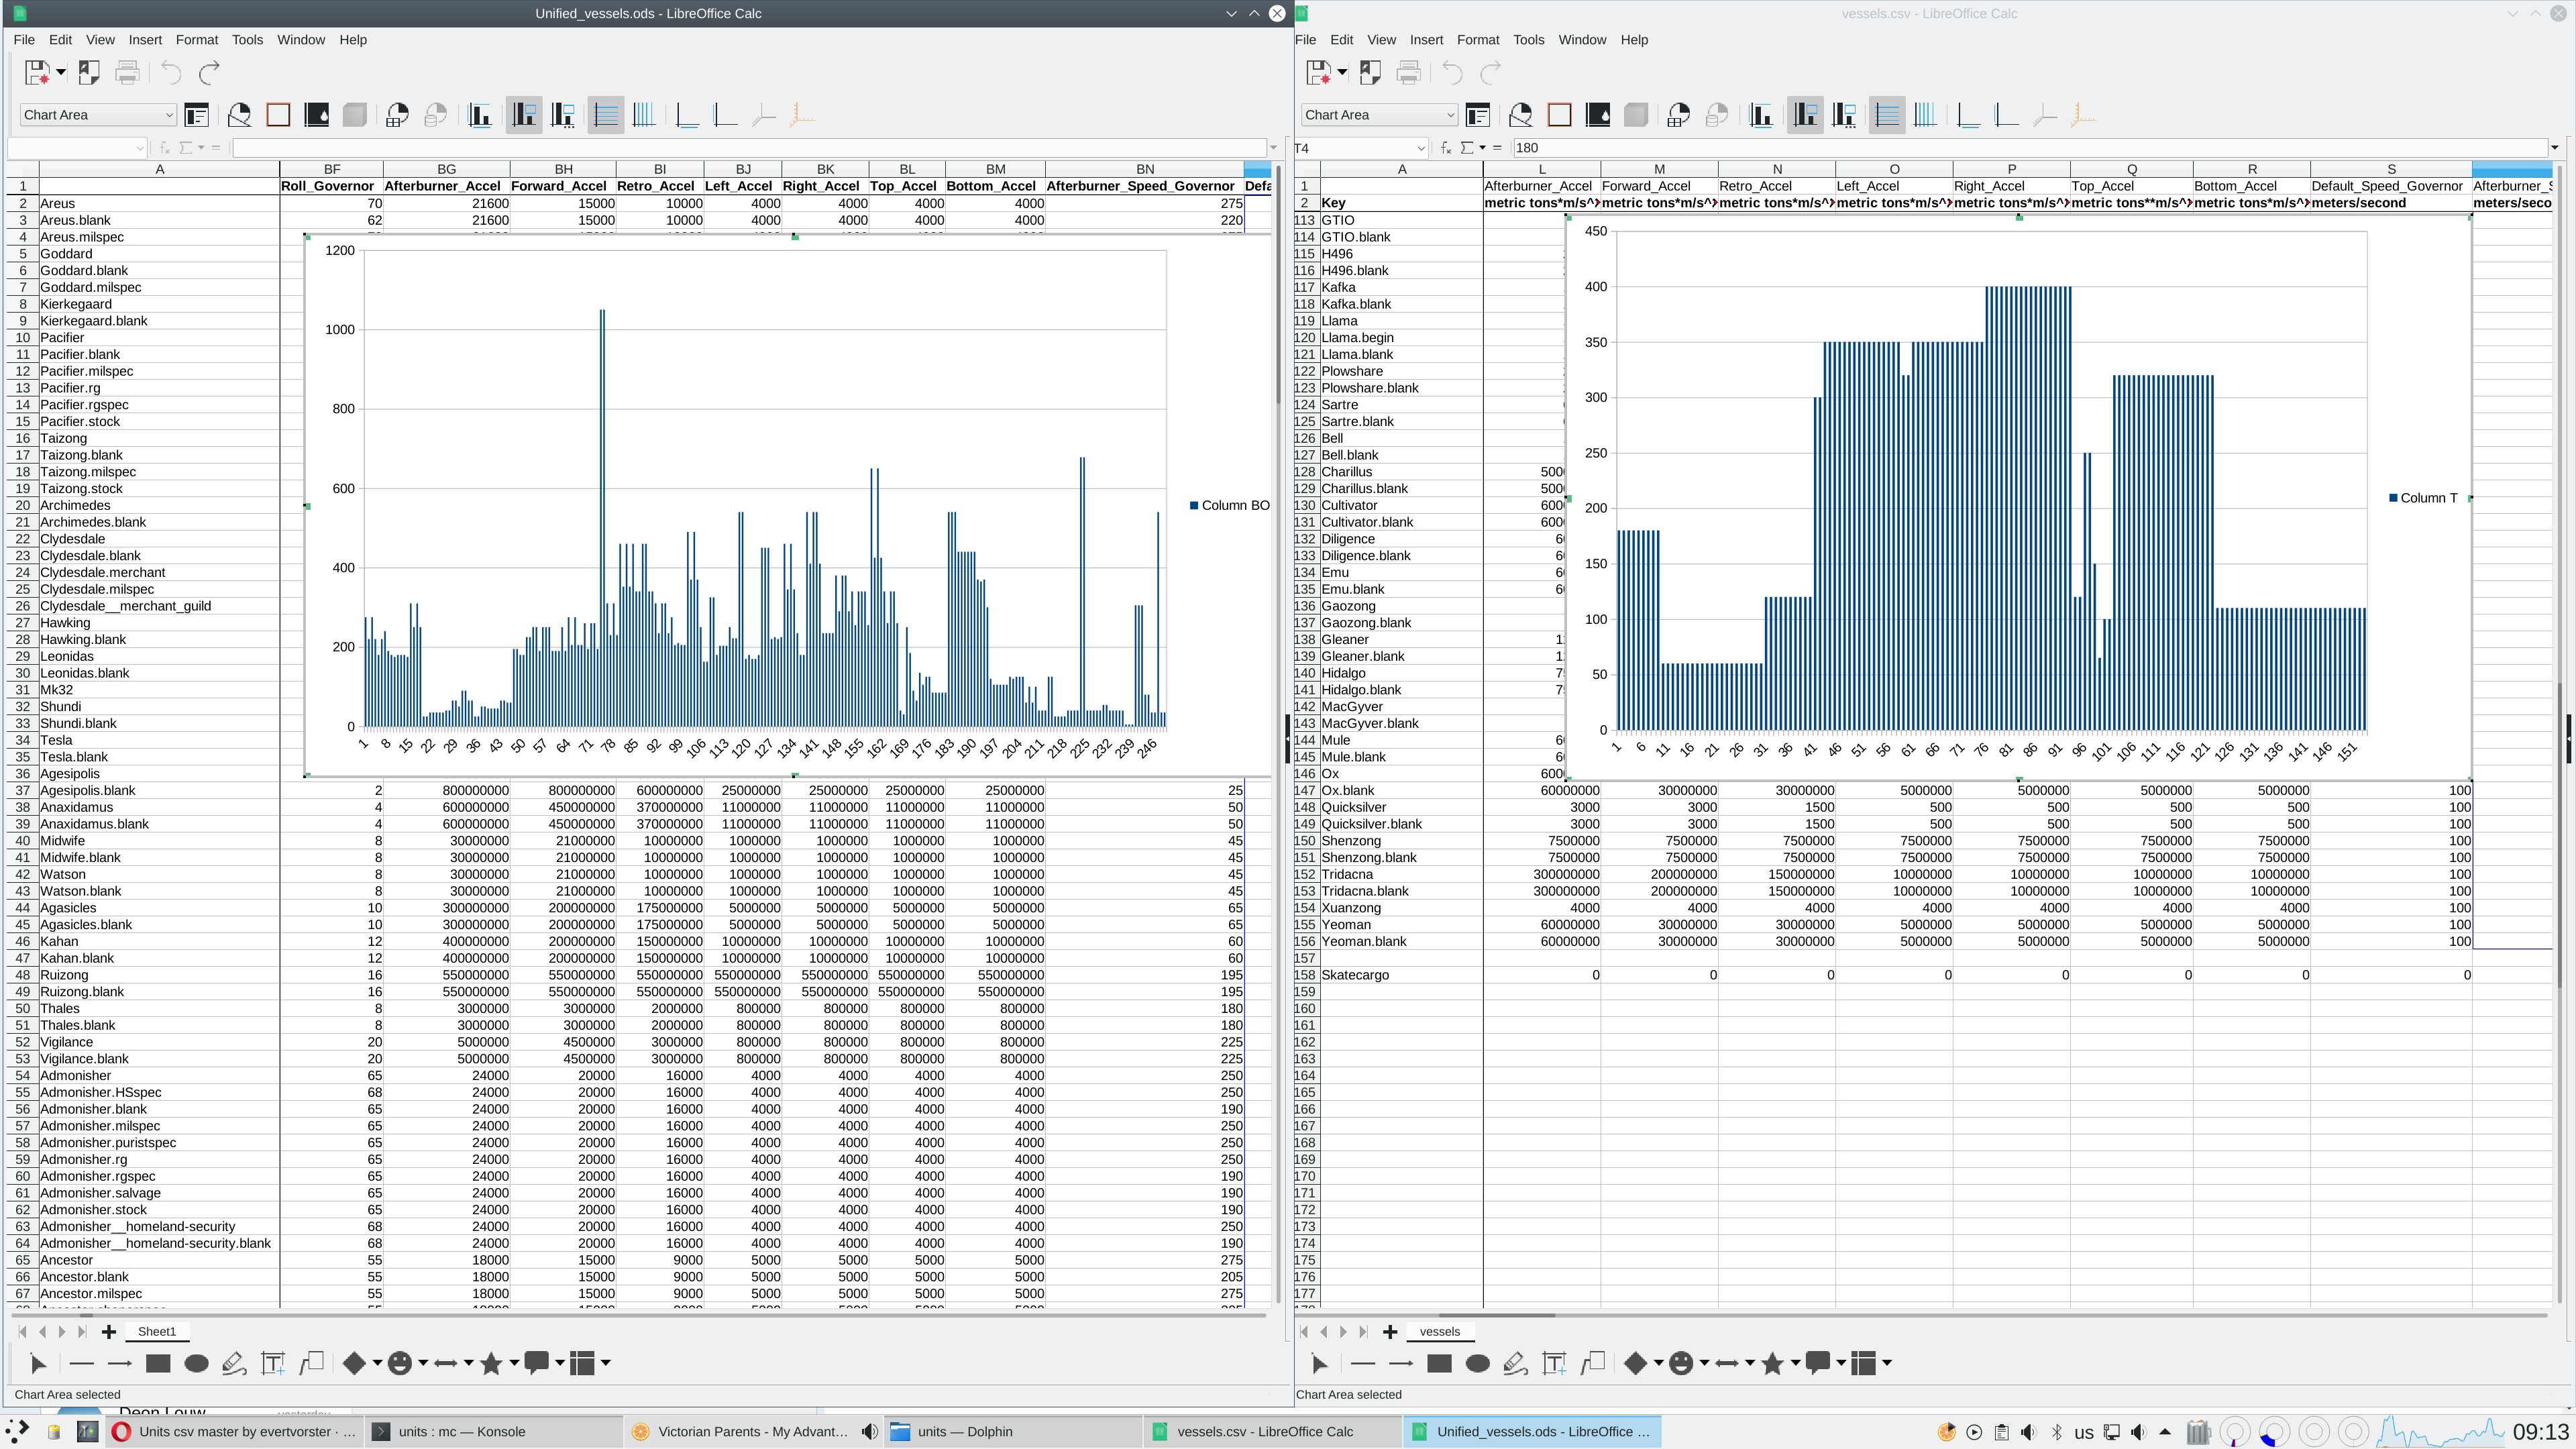Select the rectangle drawing tool
Image resolution: width=2576 pixels, height=1449 pixels.
point(157,1363)
